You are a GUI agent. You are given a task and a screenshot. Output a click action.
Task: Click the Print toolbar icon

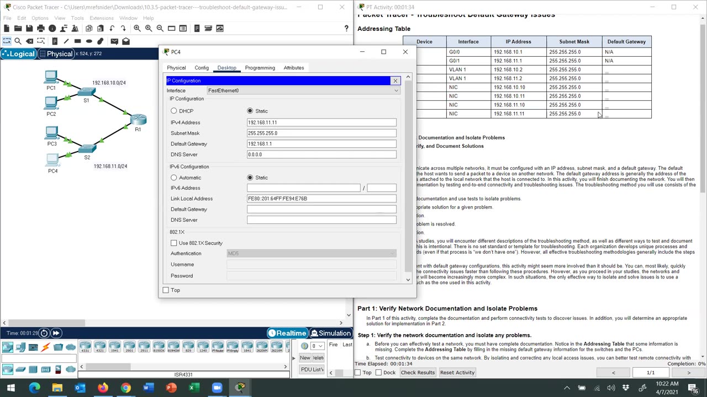pos(41,28)
